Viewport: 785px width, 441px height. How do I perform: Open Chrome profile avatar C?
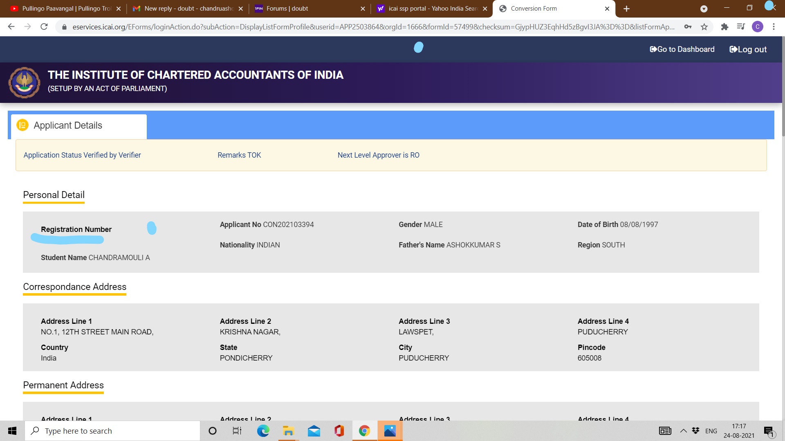757,27
